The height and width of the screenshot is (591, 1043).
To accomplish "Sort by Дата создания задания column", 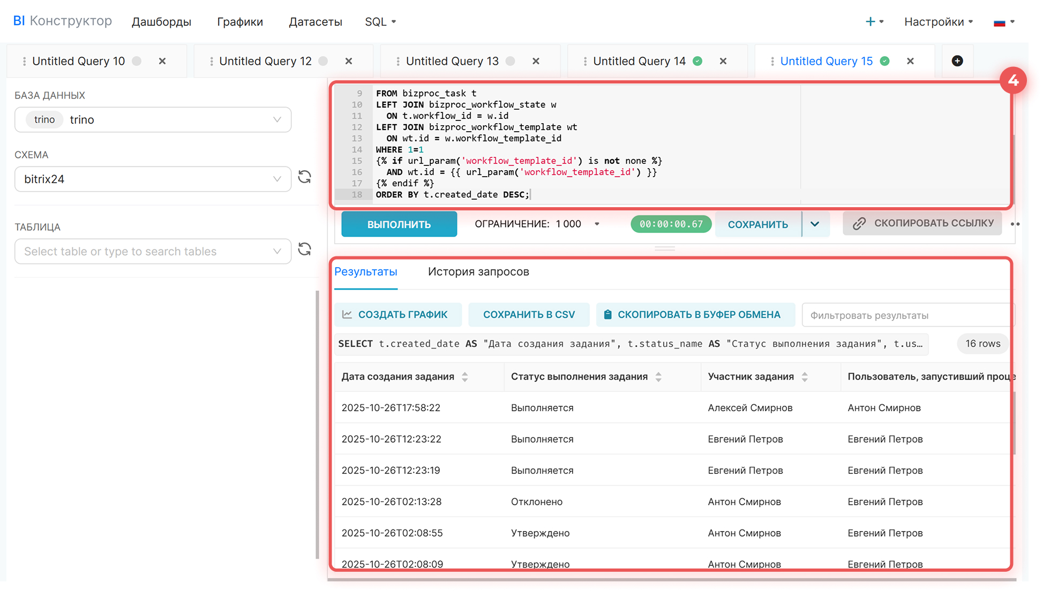I will 465,377.
